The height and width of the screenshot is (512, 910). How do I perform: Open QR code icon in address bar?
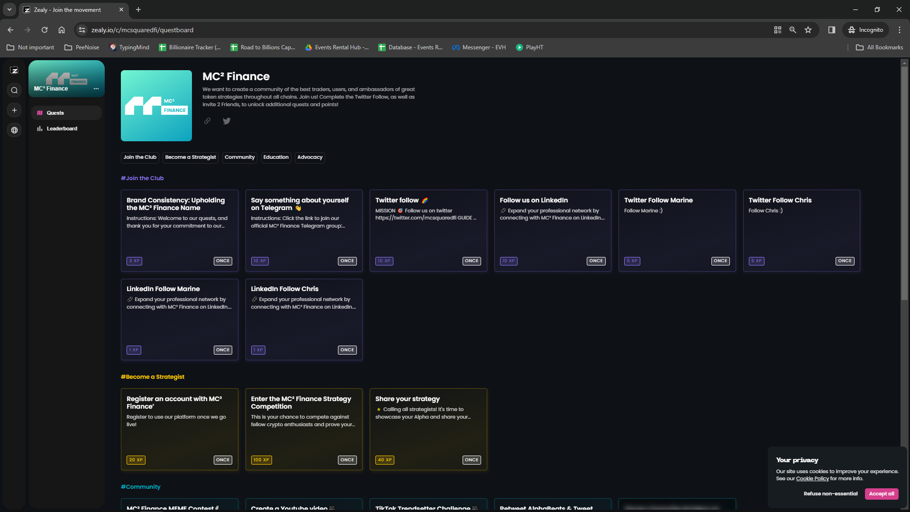778,30
